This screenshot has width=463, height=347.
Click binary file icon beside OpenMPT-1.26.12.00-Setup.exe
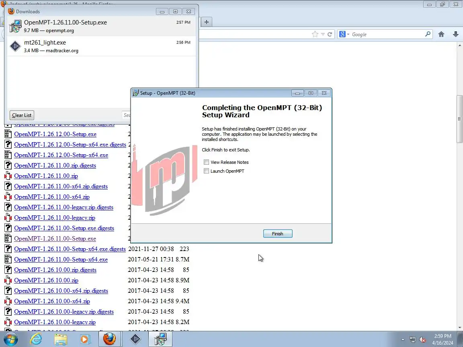tap(8, 134)
